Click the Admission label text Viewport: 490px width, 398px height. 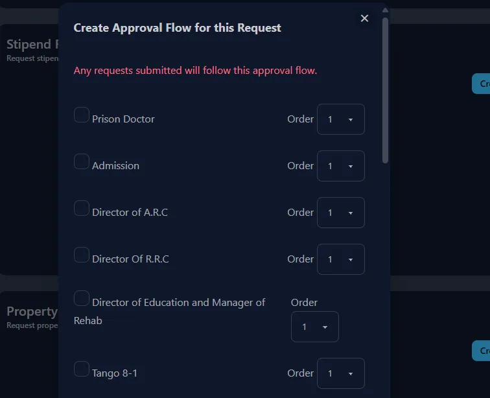115,166
